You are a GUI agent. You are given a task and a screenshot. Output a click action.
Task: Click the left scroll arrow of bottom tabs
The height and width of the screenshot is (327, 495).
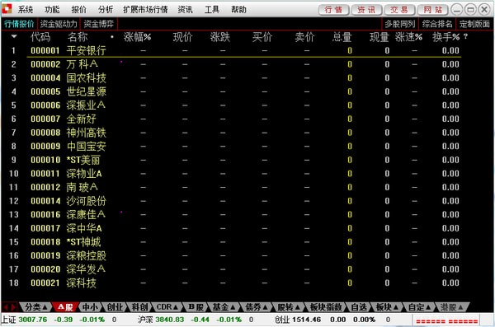click(x=6, y=306)
